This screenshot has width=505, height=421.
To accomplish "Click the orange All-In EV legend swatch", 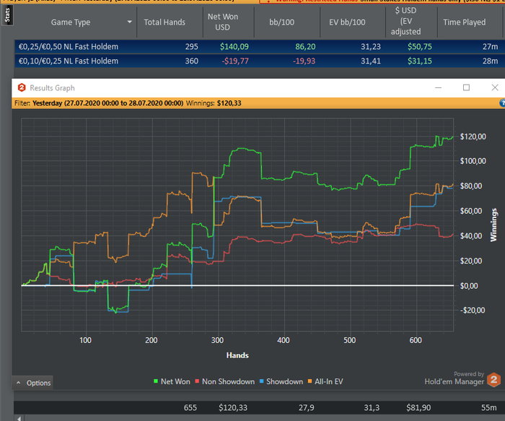I will [309, 381].
